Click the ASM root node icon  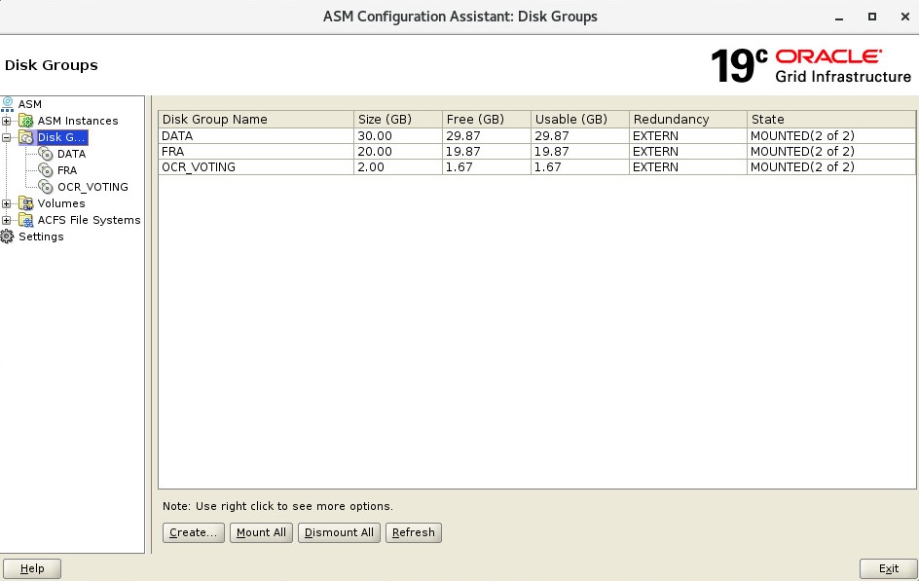pos(8,104)
